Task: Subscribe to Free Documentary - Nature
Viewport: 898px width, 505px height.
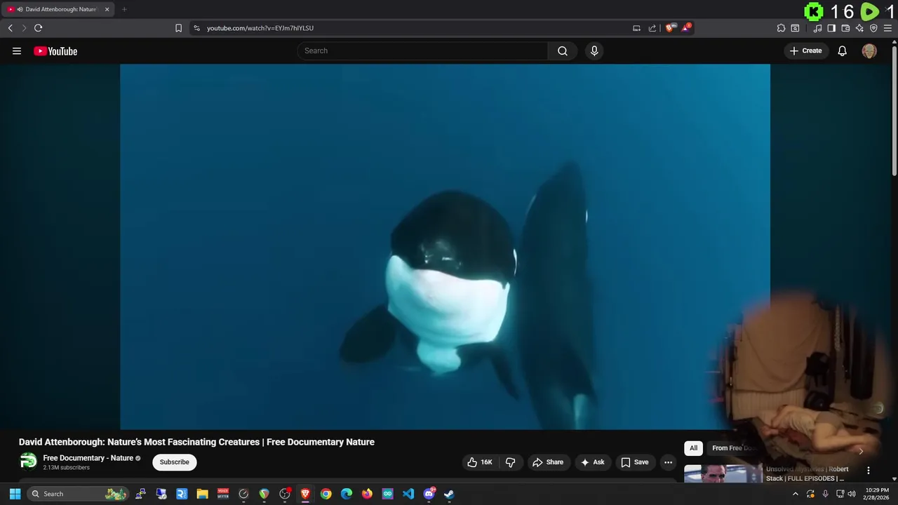Action: pos(175,462)
